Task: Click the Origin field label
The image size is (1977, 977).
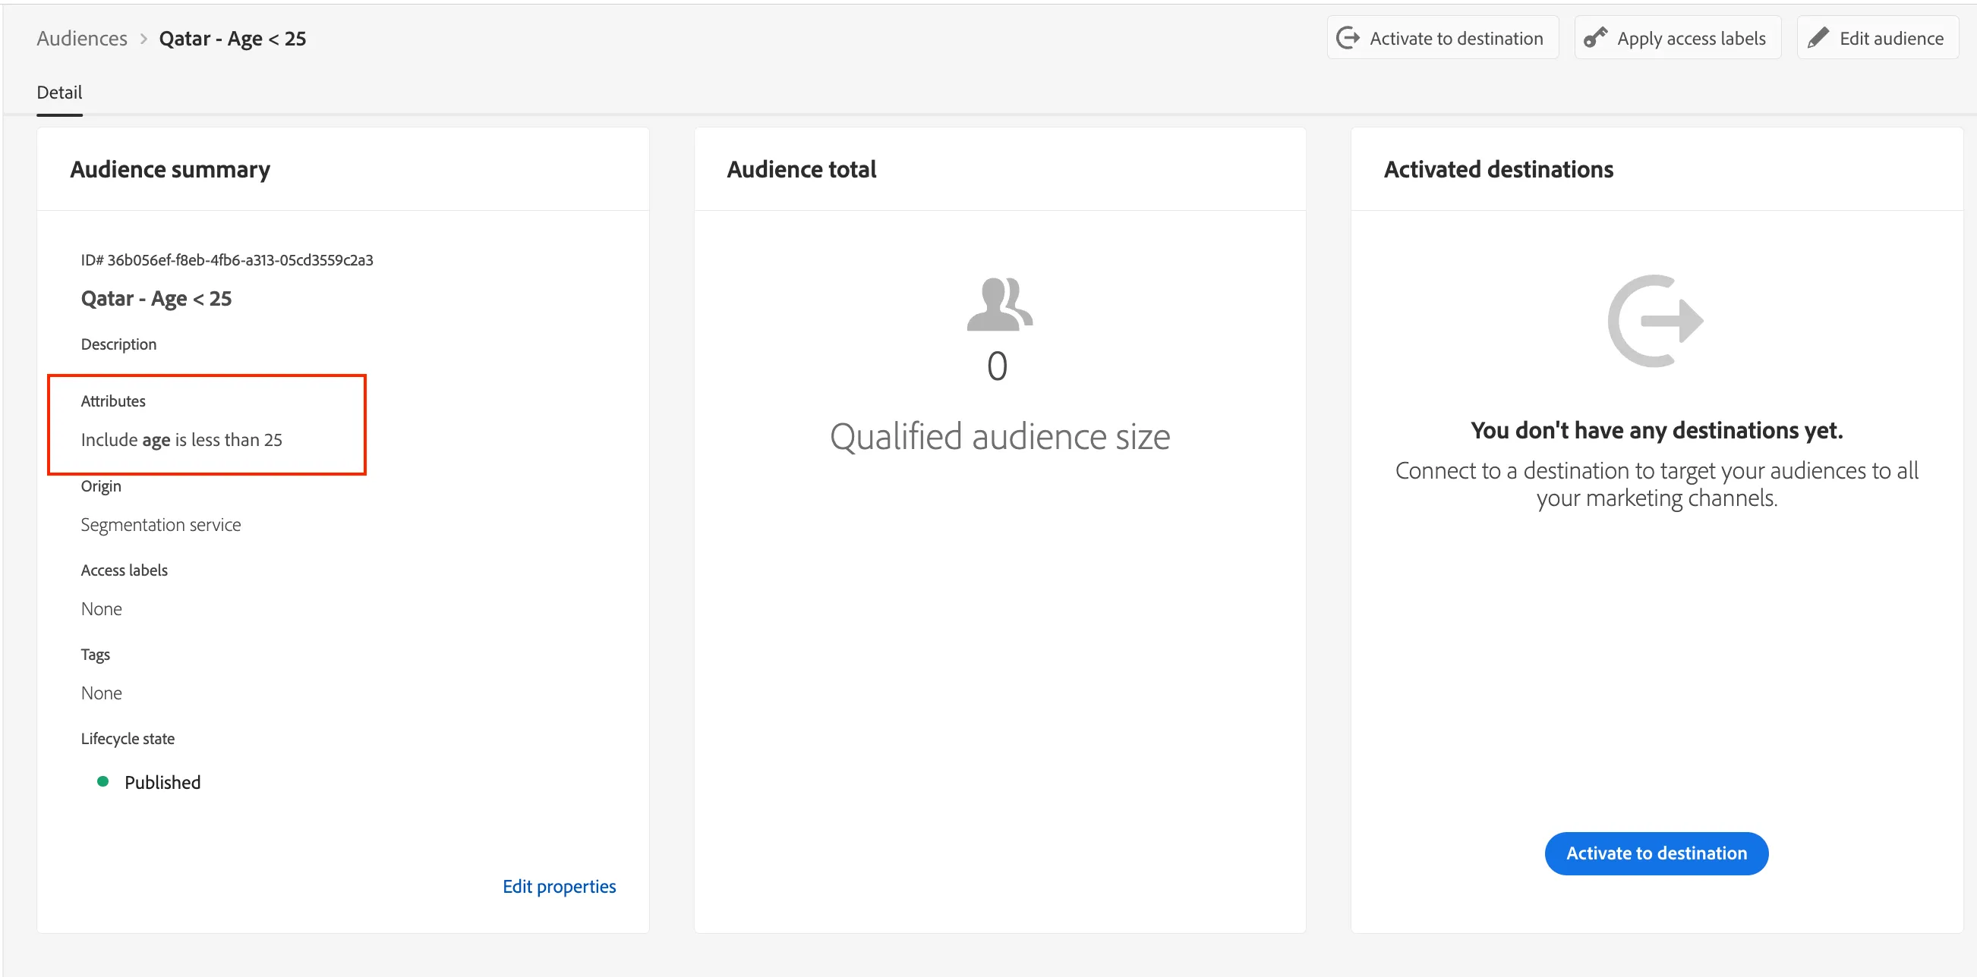Action: [x=100, y=486]
